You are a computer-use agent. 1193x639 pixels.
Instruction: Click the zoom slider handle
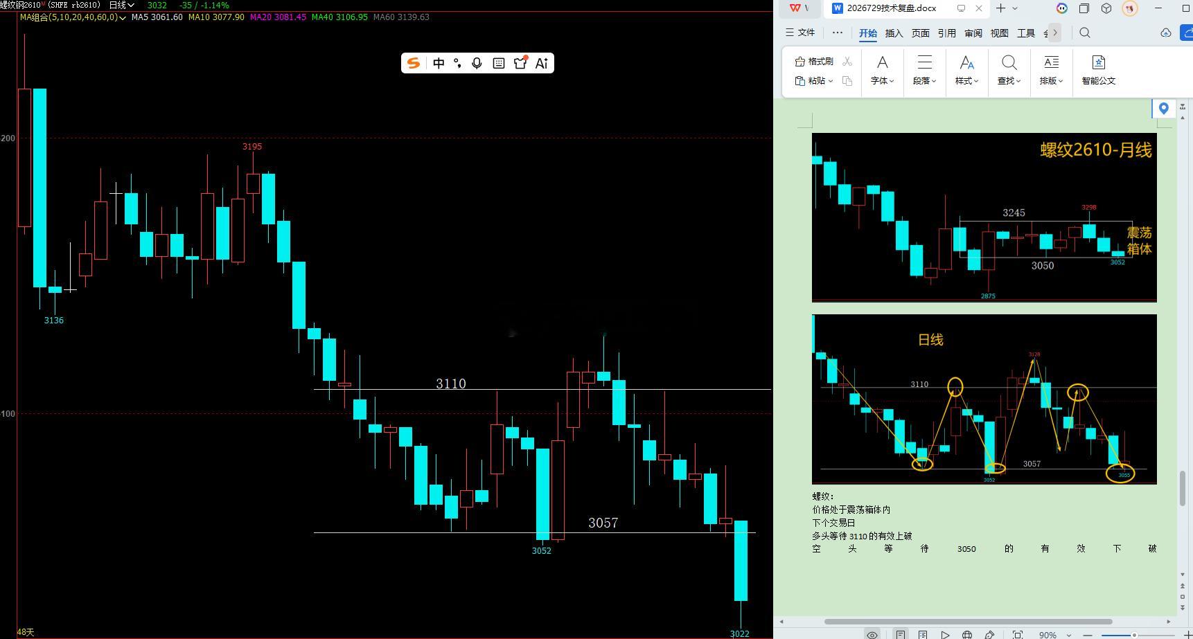click(1134, 635)
